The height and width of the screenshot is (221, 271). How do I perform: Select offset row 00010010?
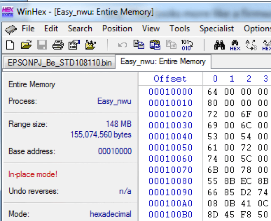170,103
